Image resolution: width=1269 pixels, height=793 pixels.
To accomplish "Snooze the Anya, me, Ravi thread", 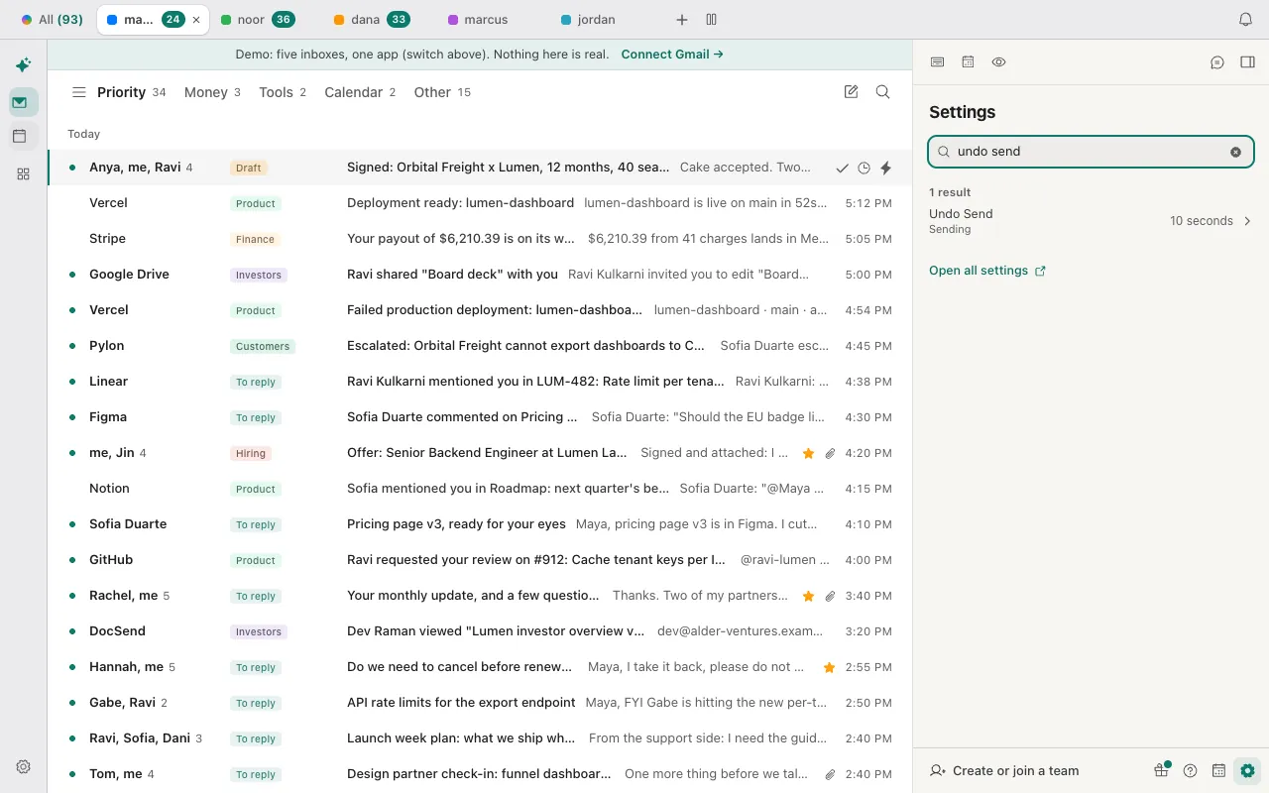I will pyautogui.click(x=864, y=168).
